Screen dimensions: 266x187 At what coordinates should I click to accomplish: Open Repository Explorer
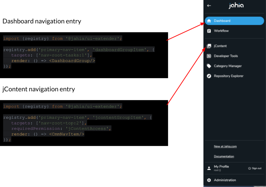tap(234, 76)
